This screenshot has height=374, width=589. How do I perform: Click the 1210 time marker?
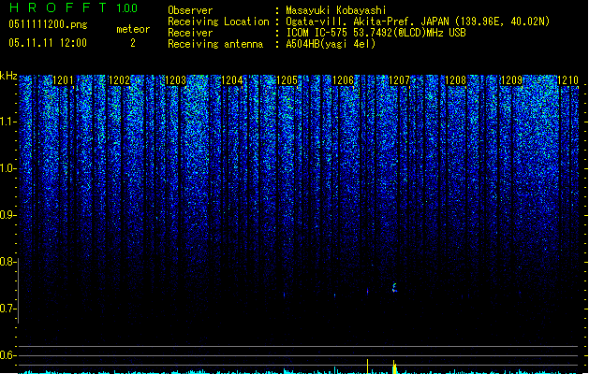coord(567,80)
